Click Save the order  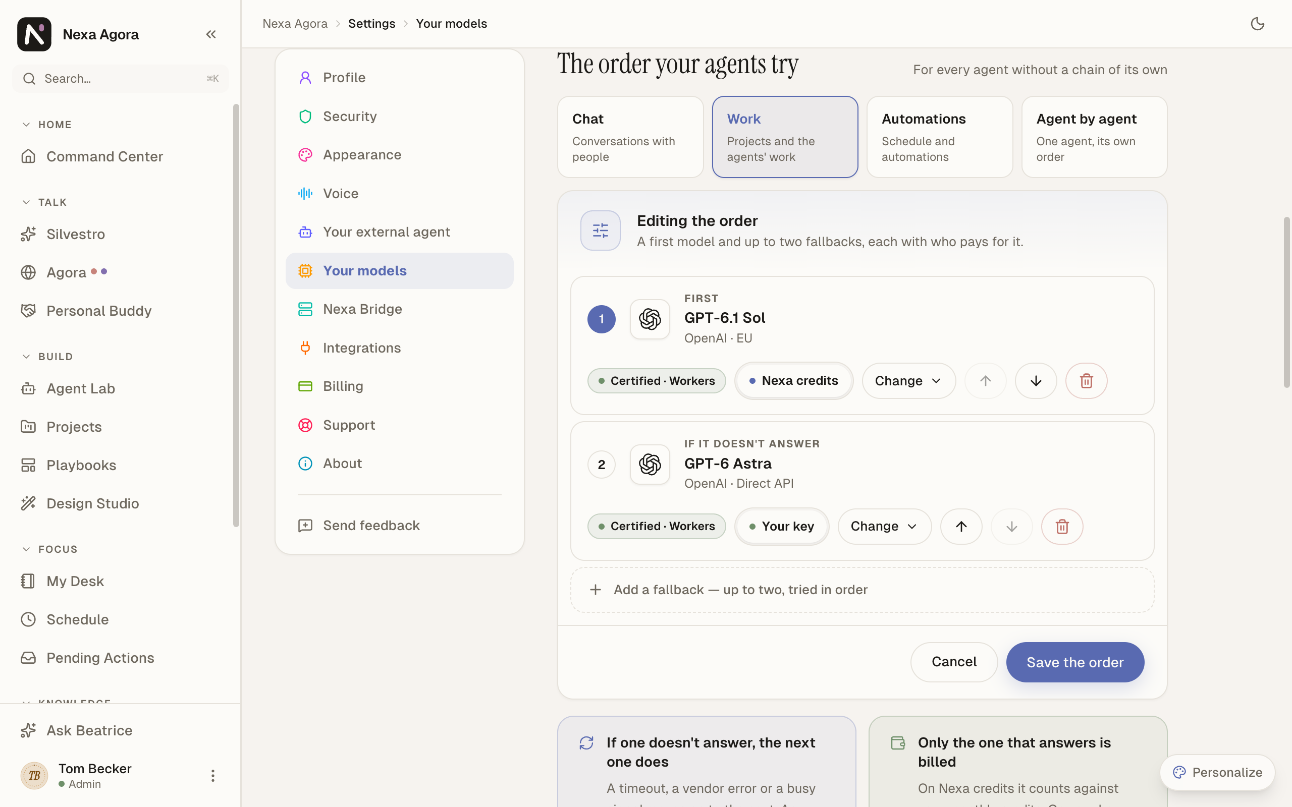click(x=1074, y=662)
